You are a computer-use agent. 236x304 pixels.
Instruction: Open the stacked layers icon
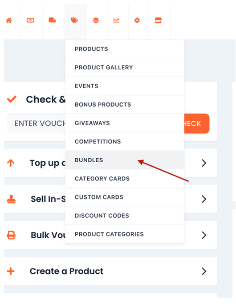coord(96,20)
